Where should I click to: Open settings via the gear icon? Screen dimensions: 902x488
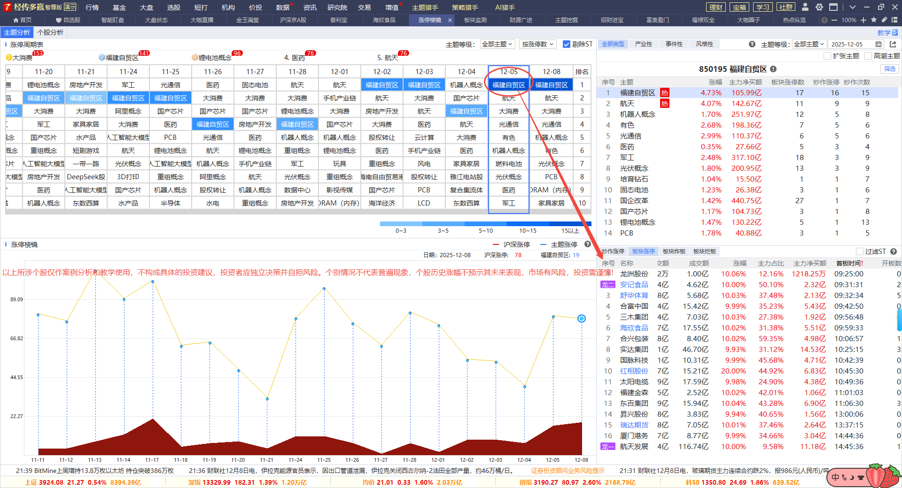[819, 7]
